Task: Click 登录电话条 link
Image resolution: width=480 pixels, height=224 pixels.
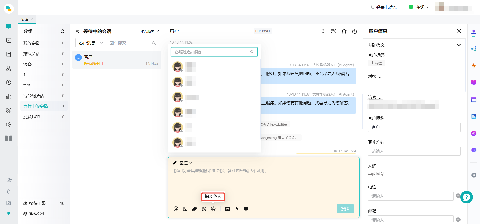Action: [x=384, y=7]
